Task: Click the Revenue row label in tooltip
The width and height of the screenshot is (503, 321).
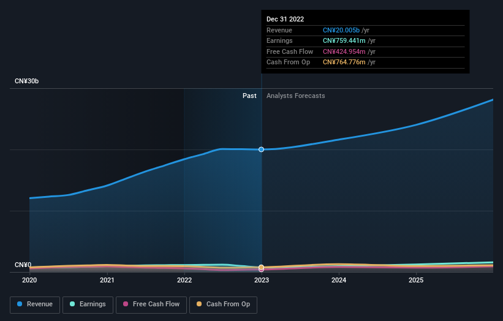Action: click(x=279, y=30)
